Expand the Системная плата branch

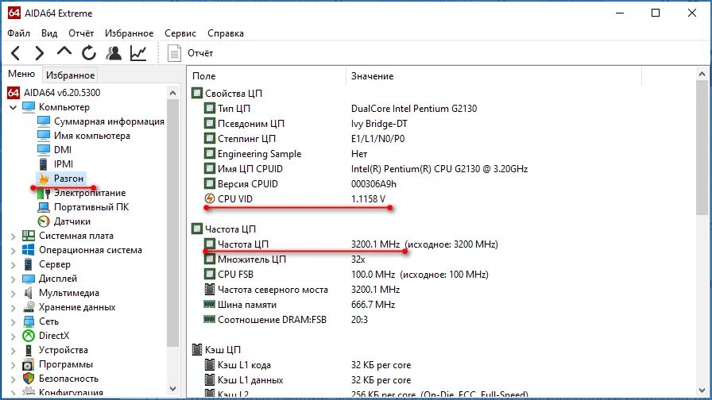click(x=14, y=237)
